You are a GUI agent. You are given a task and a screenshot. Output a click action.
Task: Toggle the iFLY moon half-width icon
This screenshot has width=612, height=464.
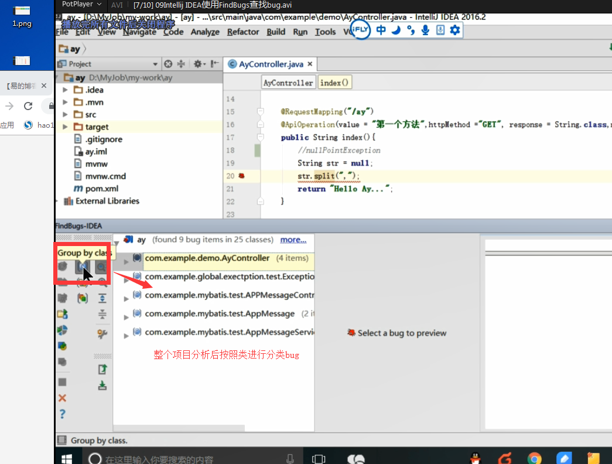click(x=396, y=30)
